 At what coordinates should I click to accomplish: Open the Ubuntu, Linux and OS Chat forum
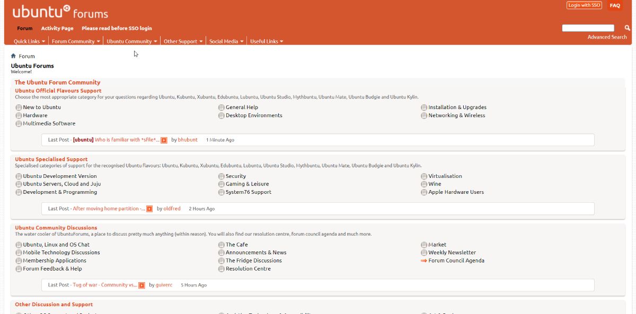click(56, 245)
